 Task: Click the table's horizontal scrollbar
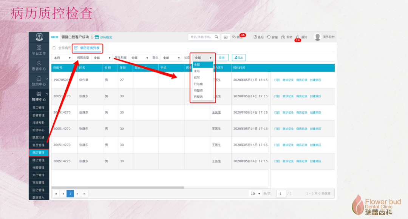pyautogui.click(x=118, y=187)
